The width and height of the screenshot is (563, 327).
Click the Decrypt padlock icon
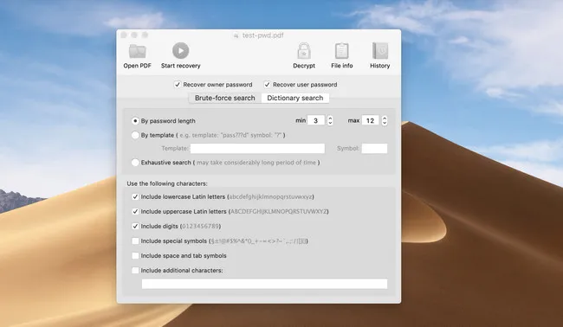point(304,51)
